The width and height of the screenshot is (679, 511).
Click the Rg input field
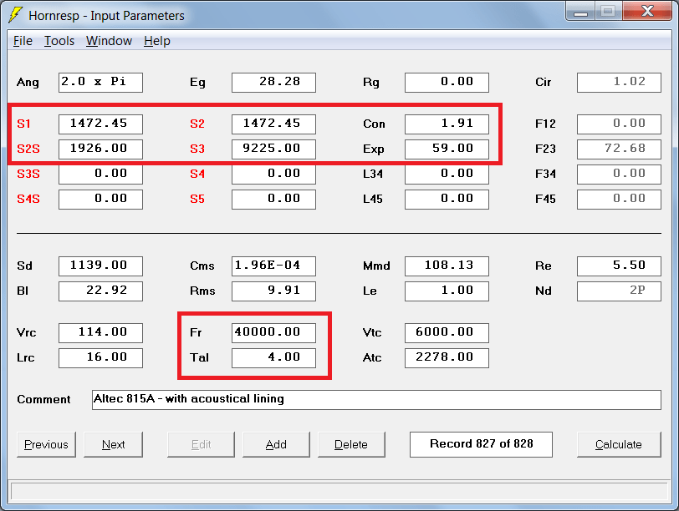click(447, 82)
